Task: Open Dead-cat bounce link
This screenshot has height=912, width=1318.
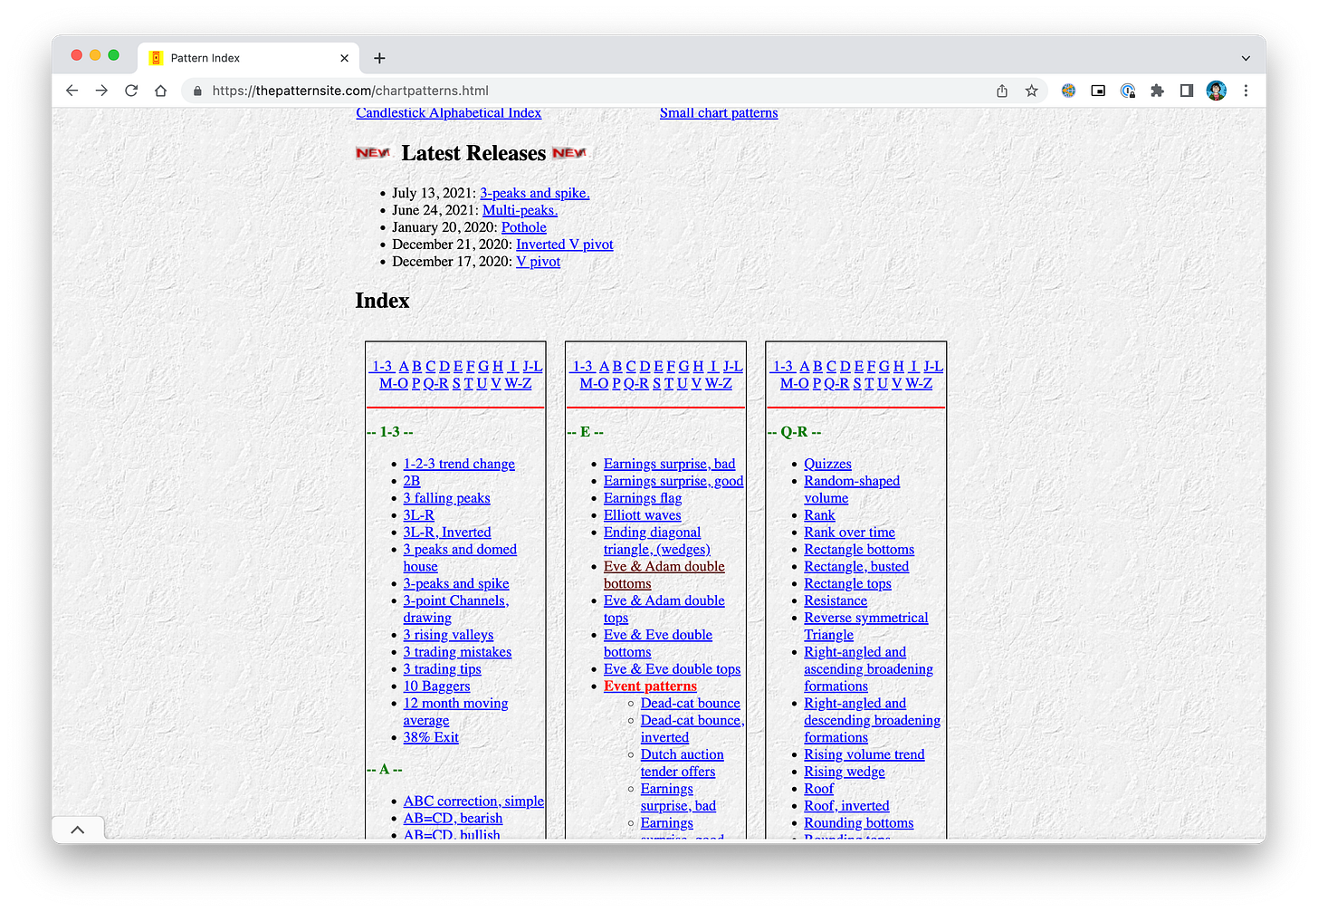Action: pos(690,704)
